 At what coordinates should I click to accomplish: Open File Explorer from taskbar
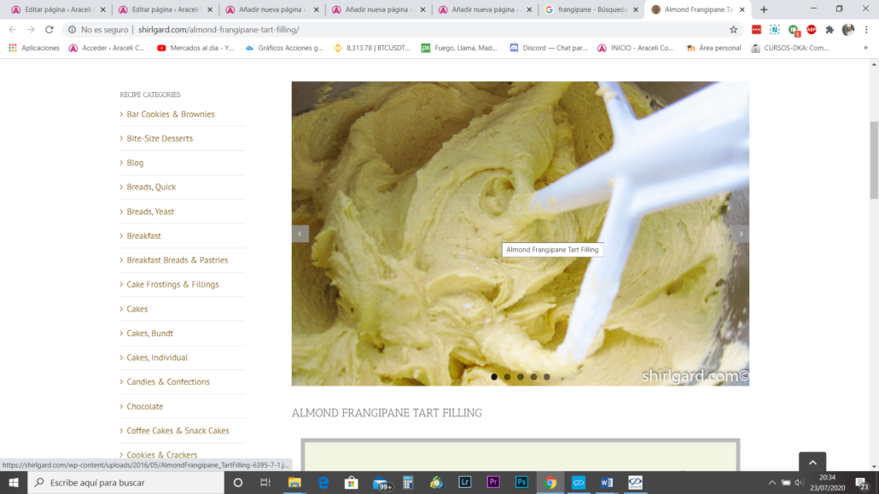[294, 482]
